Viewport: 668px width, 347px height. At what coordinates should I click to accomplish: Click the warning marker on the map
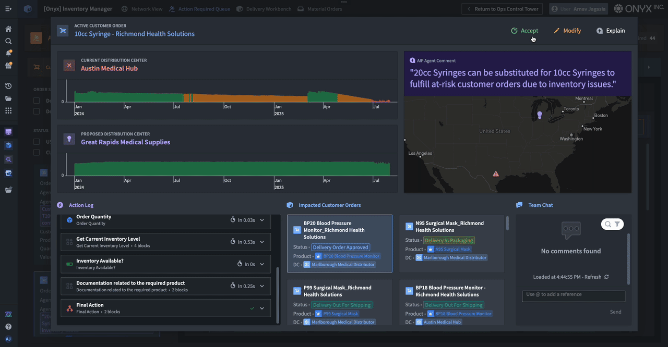(496, 174)
